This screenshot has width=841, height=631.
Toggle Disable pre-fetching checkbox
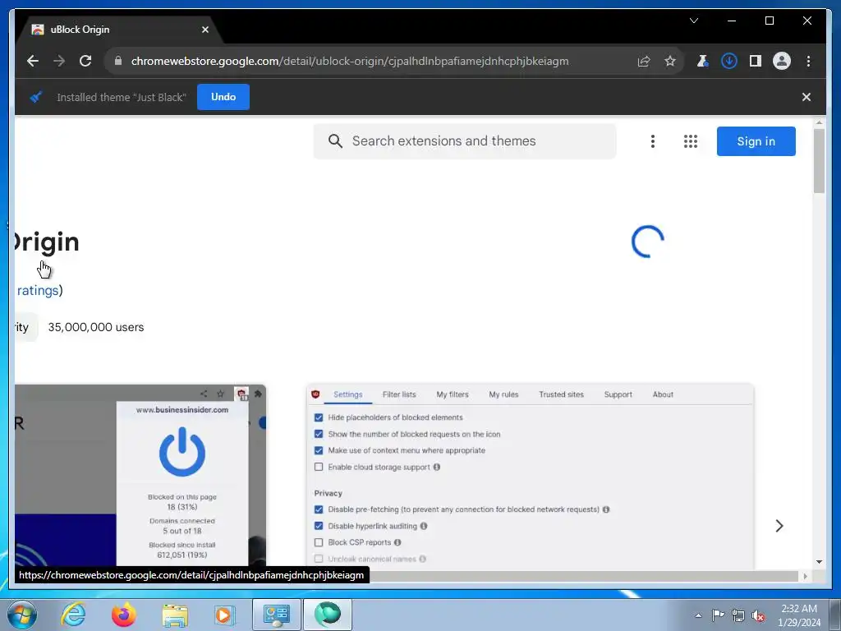click(x=319, y=509)
